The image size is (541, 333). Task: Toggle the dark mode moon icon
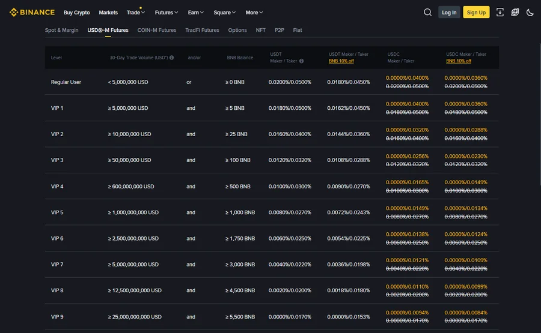coord(530,13)
